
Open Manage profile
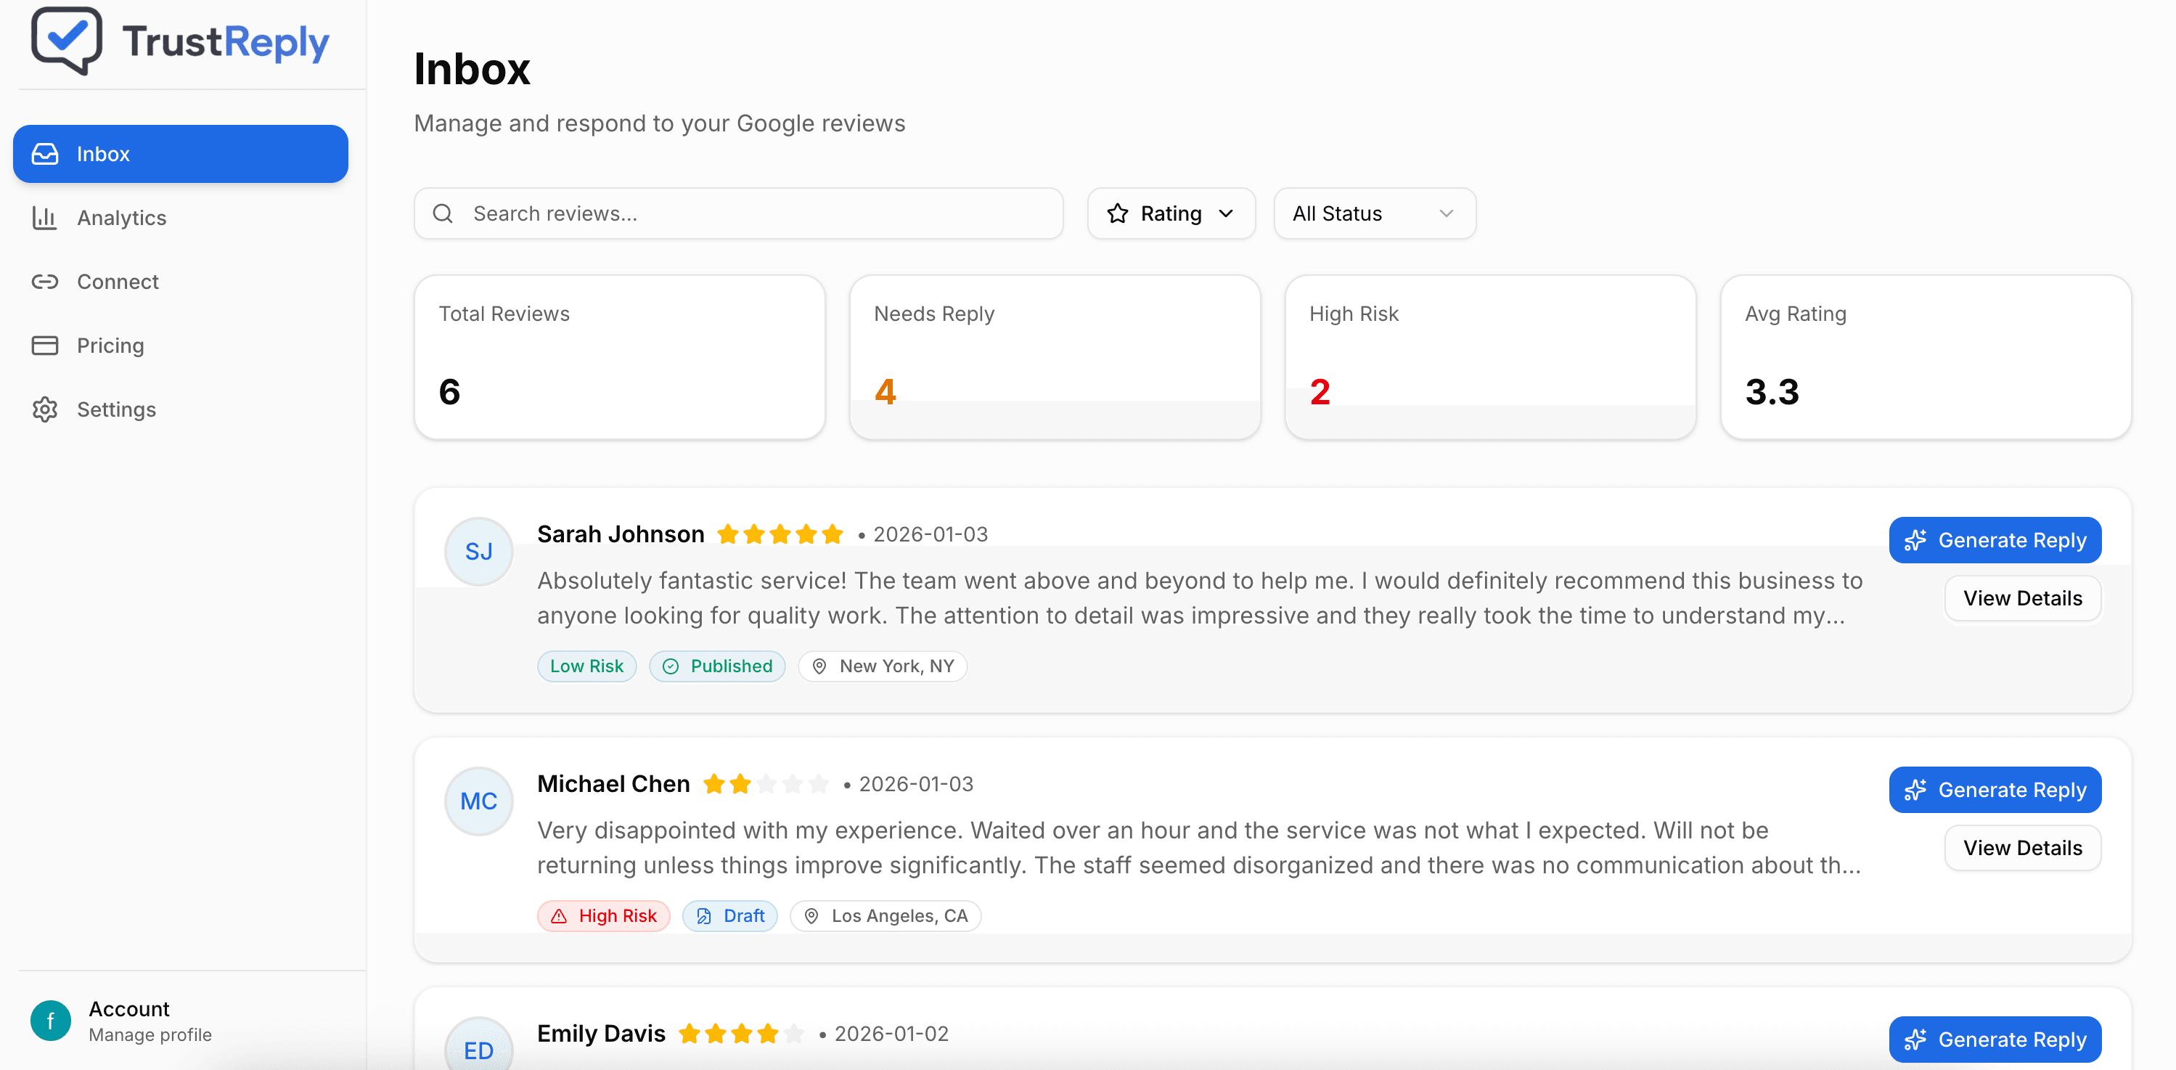click(x=150, y=1034)
